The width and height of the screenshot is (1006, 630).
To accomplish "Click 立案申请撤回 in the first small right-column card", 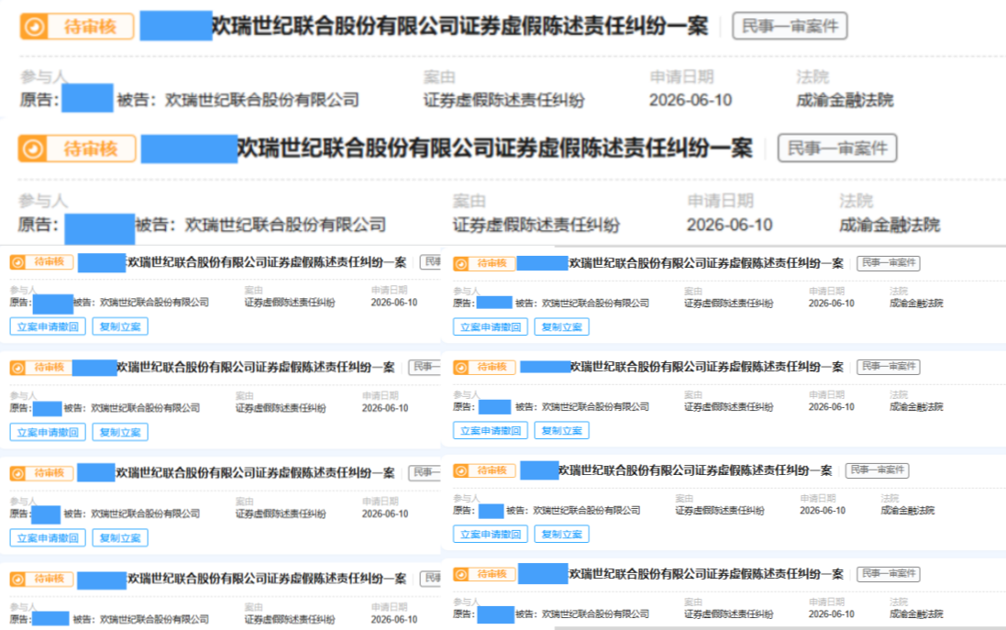I will [491, 327].
